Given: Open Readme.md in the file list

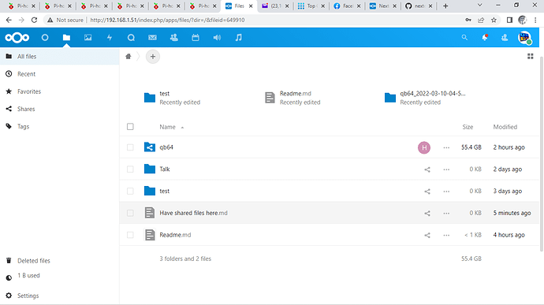Looking at the screenshot, I should 175,235.
